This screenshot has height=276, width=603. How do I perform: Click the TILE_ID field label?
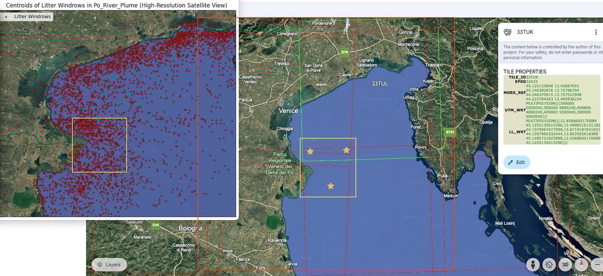[517, 77]
